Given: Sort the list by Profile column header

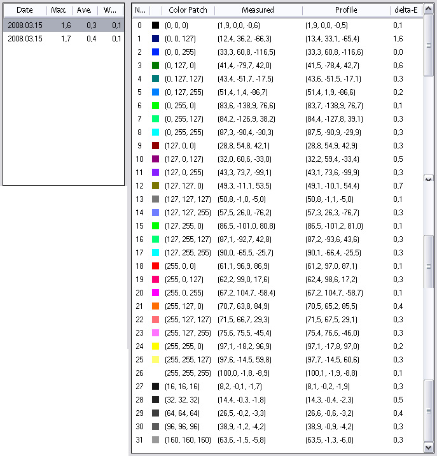Looking at the screenshot, I should [345, 10].
